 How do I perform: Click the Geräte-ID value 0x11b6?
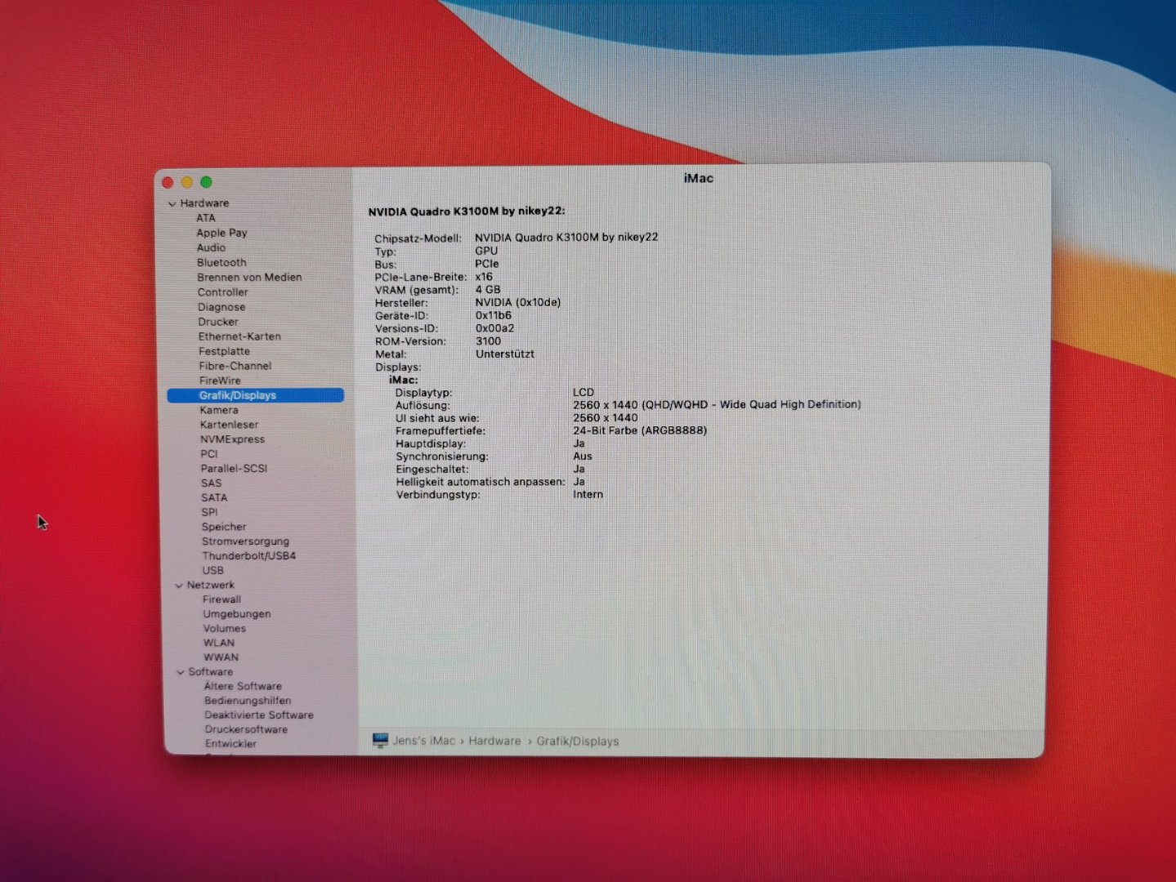(494, 316)
